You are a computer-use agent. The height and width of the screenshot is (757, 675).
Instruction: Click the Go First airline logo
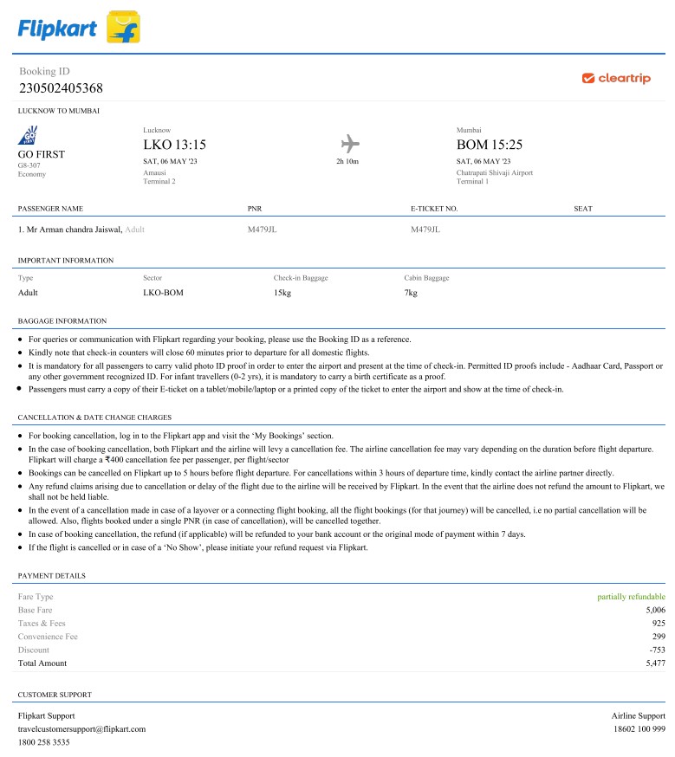coord(29,135)
